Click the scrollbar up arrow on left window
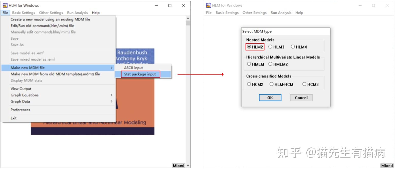Viewport: 395px width, 169px height. (187, 18)
